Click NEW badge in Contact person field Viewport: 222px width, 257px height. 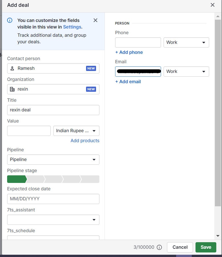pos(91,68)
